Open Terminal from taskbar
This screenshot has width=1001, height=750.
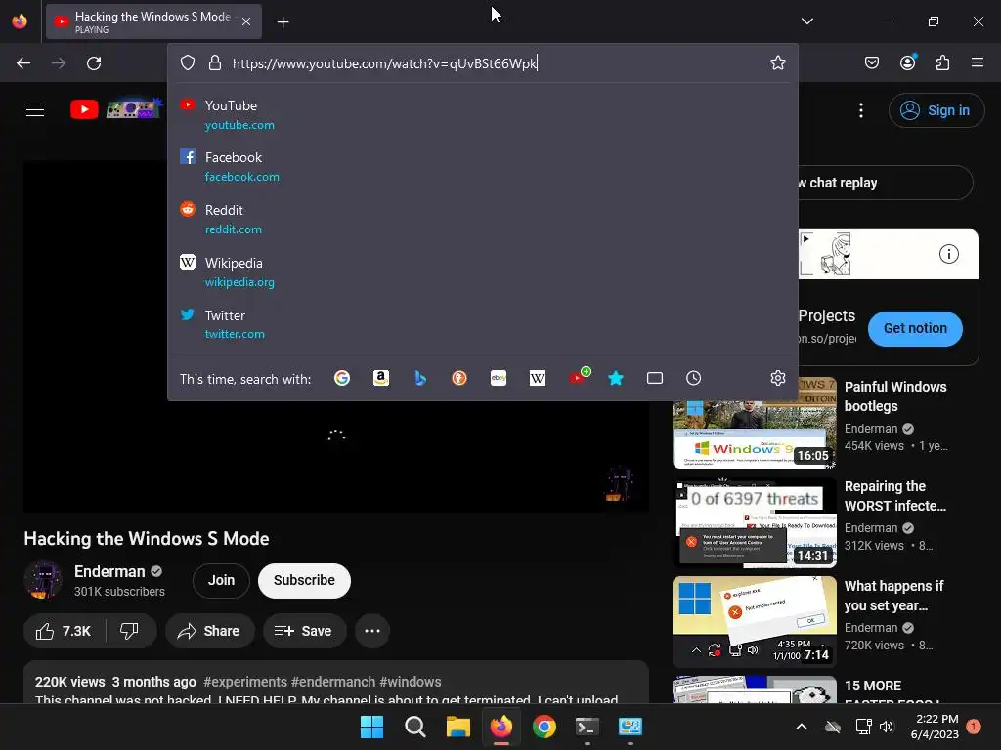point(587,727)
